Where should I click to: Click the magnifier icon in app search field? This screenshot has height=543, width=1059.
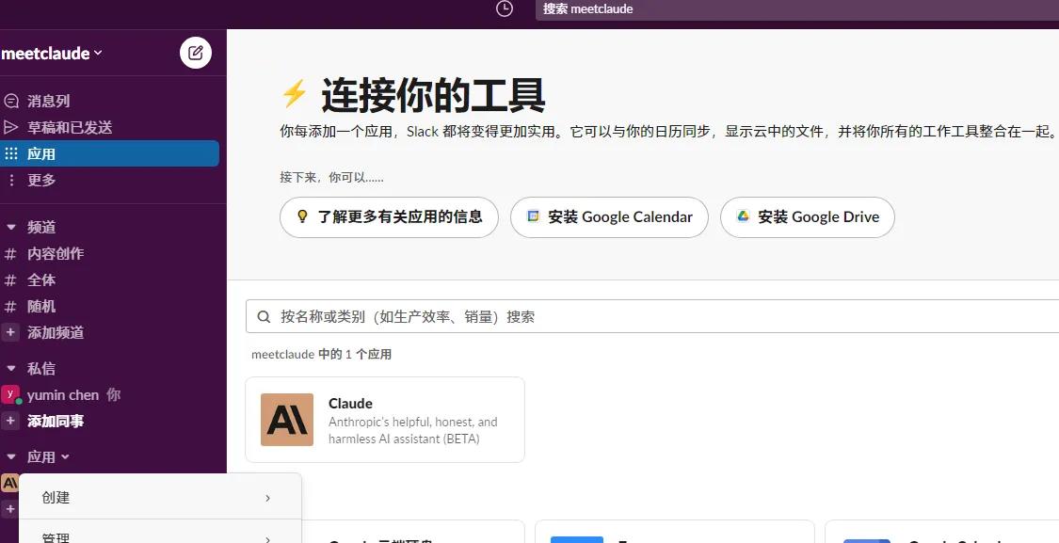click(x=264, y=316)
